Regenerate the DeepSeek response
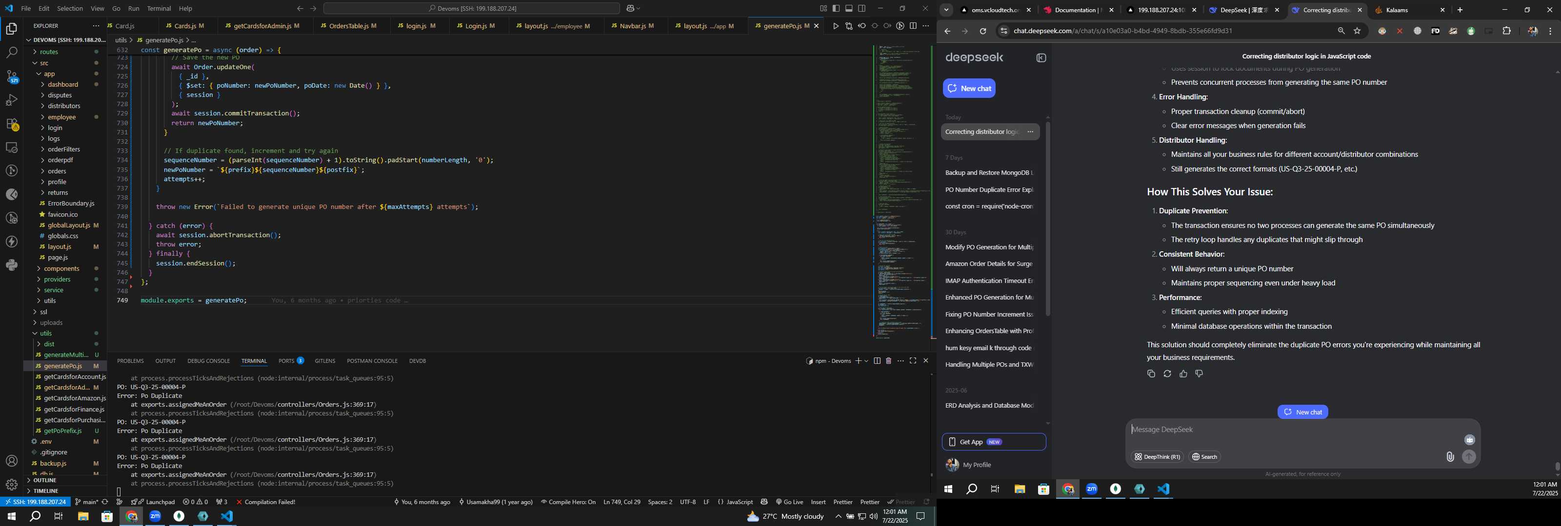This screenshot has width=1561, height=526. coord(1167,374)
